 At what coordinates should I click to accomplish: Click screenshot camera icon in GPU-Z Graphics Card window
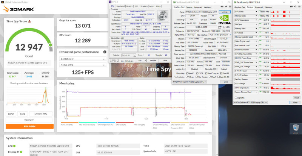click(222, 6)
